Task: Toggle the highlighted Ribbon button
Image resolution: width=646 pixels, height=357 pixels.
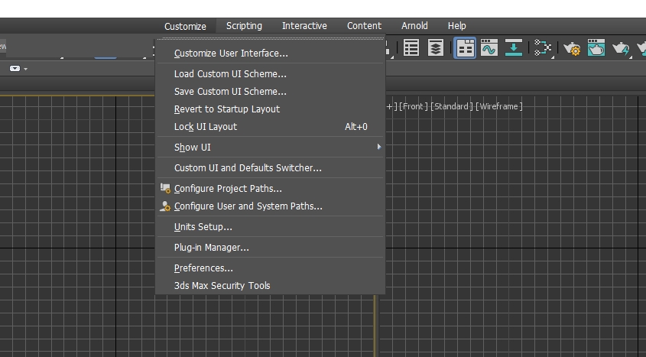Action: 465,48
